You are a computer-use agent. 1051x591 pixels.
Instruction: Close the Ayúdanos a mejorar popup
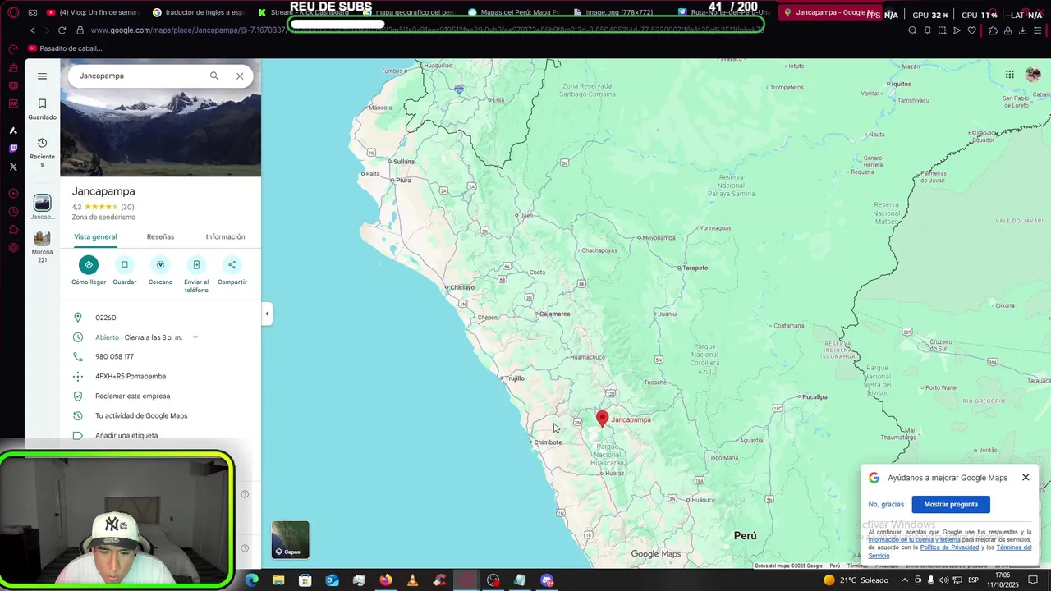tap(1026, 478)
